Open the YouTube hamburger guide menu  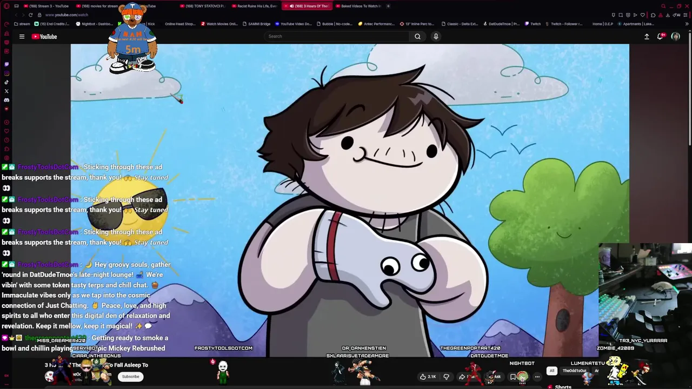click(x=22, y=36)
